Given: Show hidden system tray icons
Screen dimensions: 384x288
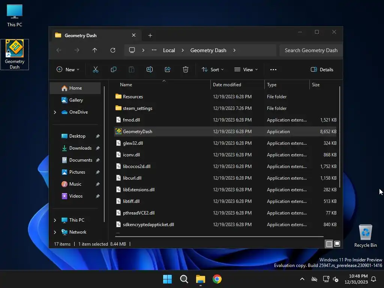Looking at the screenshot, I should click(302, 279).
